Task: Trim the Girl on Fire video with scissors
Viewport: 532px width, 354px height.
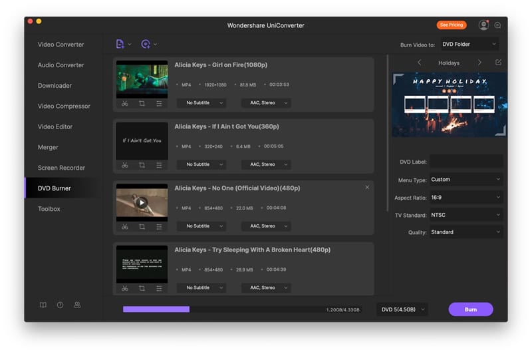Action: point(125,104)
